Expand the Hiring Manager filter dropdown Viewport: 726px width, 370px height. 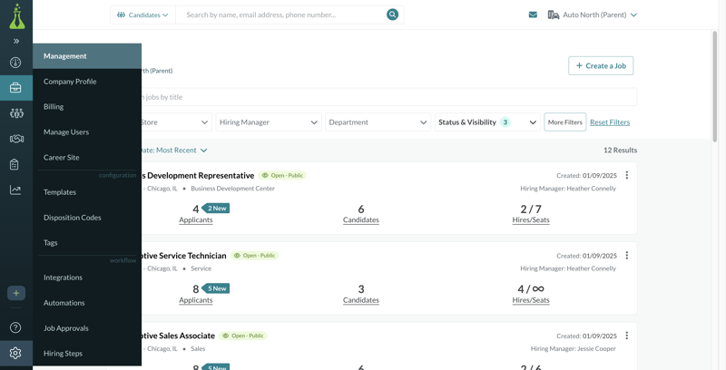(x=268, y=122)
